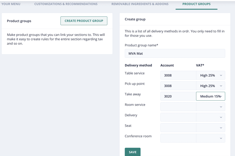Screen dimensions: 235x156
Task: Open the Table service VAT dropdown
Action: (x=210, y=75)
